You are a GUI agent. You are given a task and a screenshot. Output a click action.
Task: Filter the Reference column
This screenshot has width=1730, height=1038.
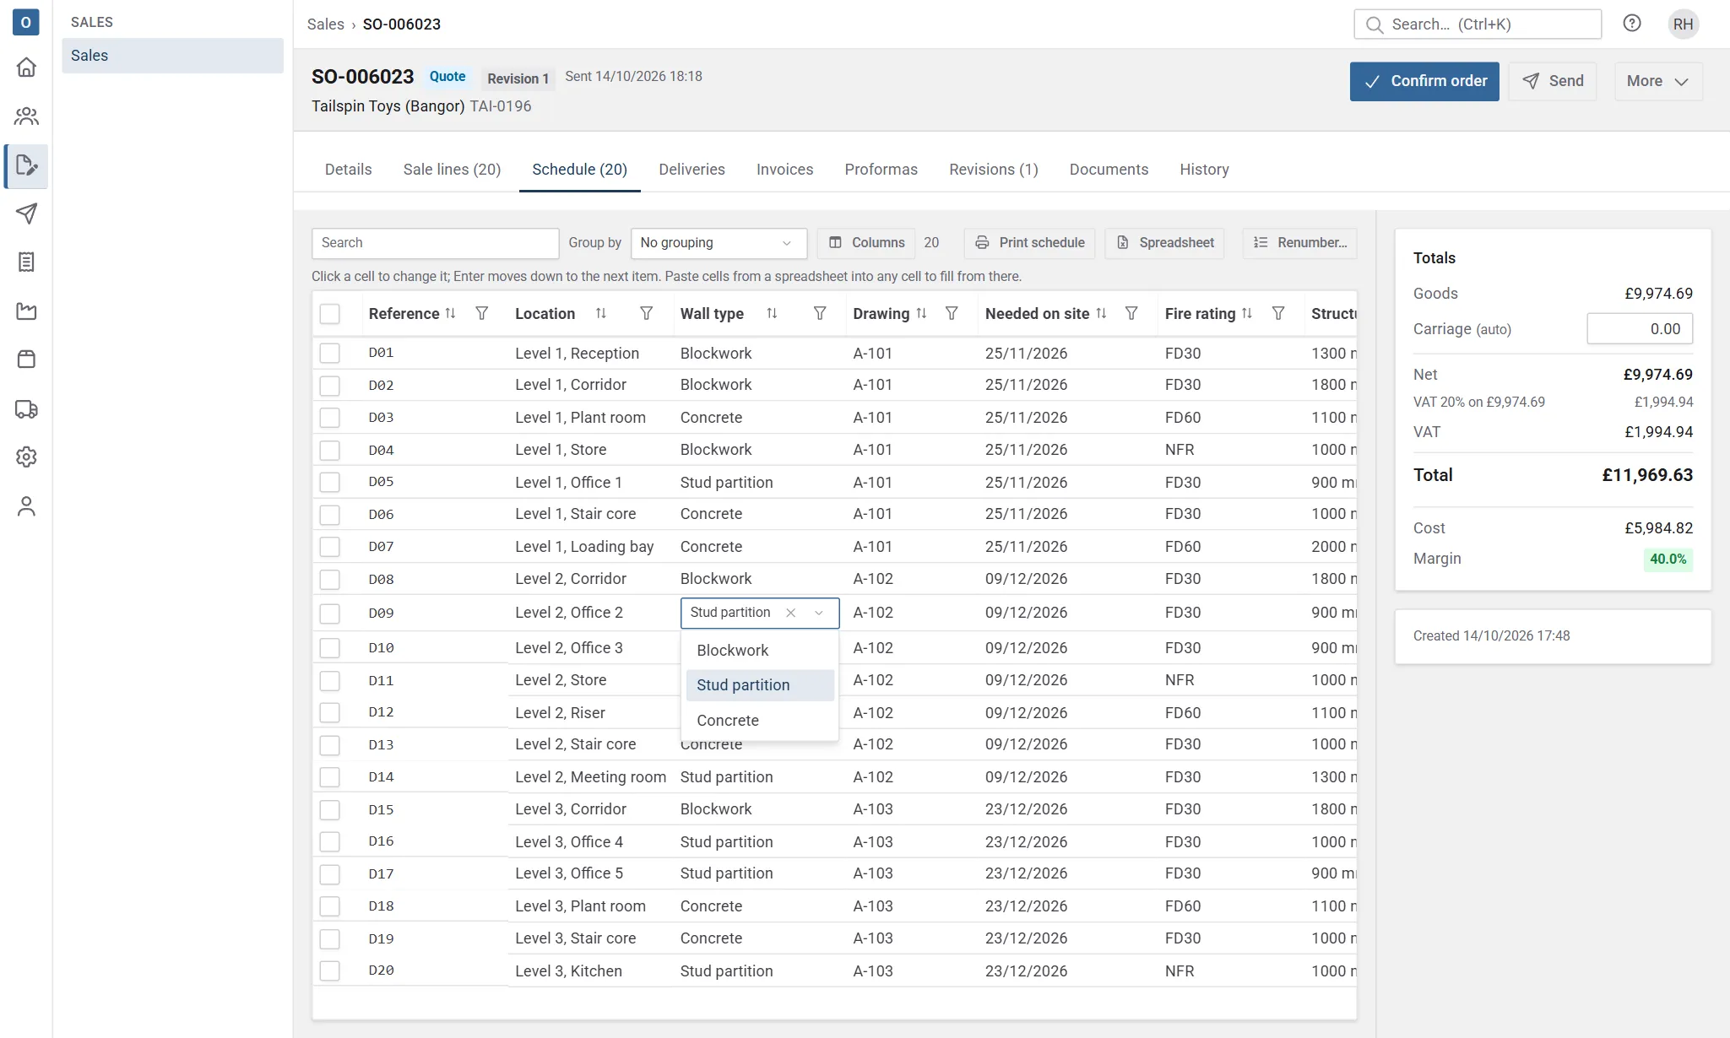(x=482, y=313)
